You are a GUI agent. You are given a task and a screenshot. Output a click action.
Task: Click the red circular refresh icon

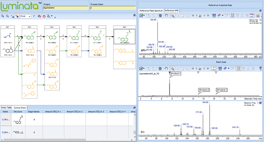(x=44, y=16)
